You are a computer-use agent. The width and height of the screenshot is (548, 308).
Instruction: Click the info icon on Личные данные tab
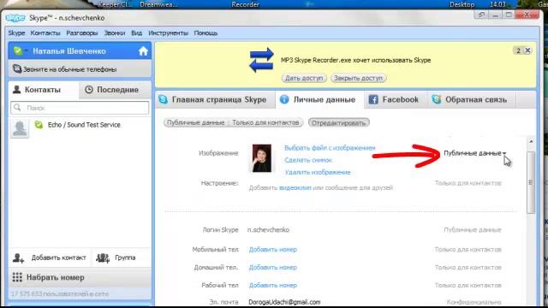tap(284, 99)
